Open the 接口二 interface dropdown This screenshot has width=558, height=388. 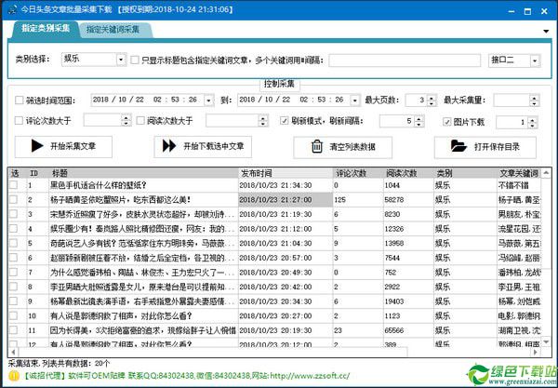click(535, 60)
